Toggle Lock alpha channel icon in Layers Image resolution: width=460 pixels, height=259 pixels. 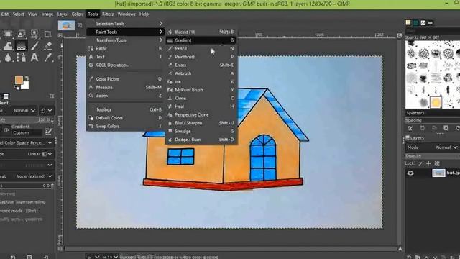click(x=437, y=163)
